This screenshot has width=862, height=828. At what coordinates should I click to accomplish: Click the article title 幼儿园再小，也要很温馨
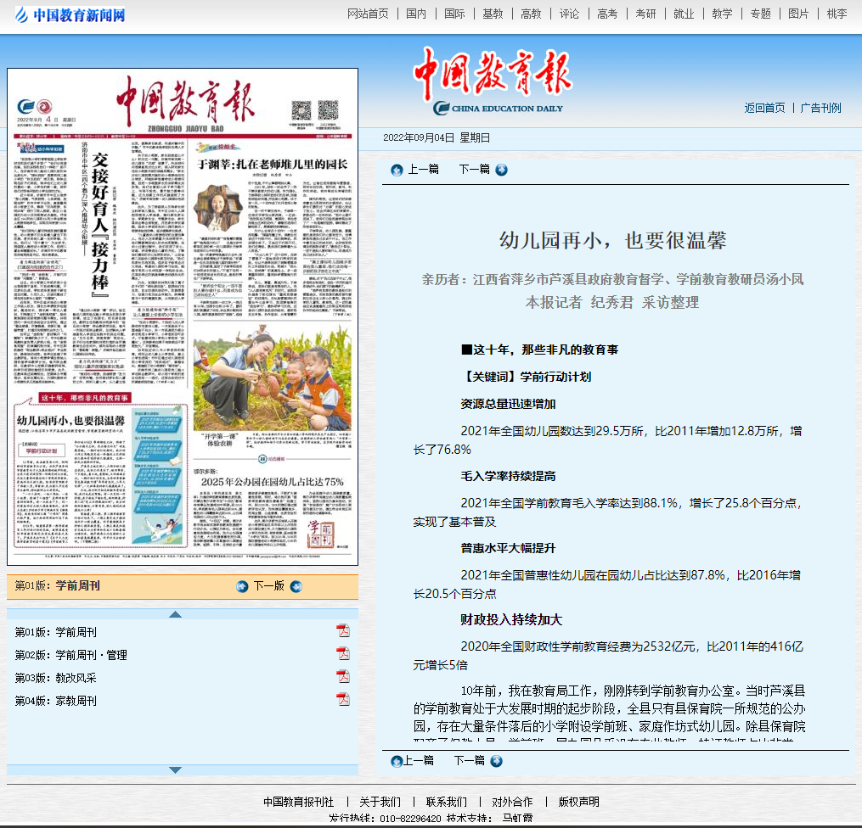tap(613, 240)
